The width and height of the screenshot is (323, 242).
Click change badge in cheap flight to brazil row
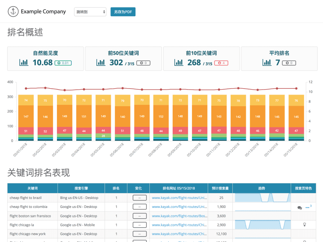[140, 198]
